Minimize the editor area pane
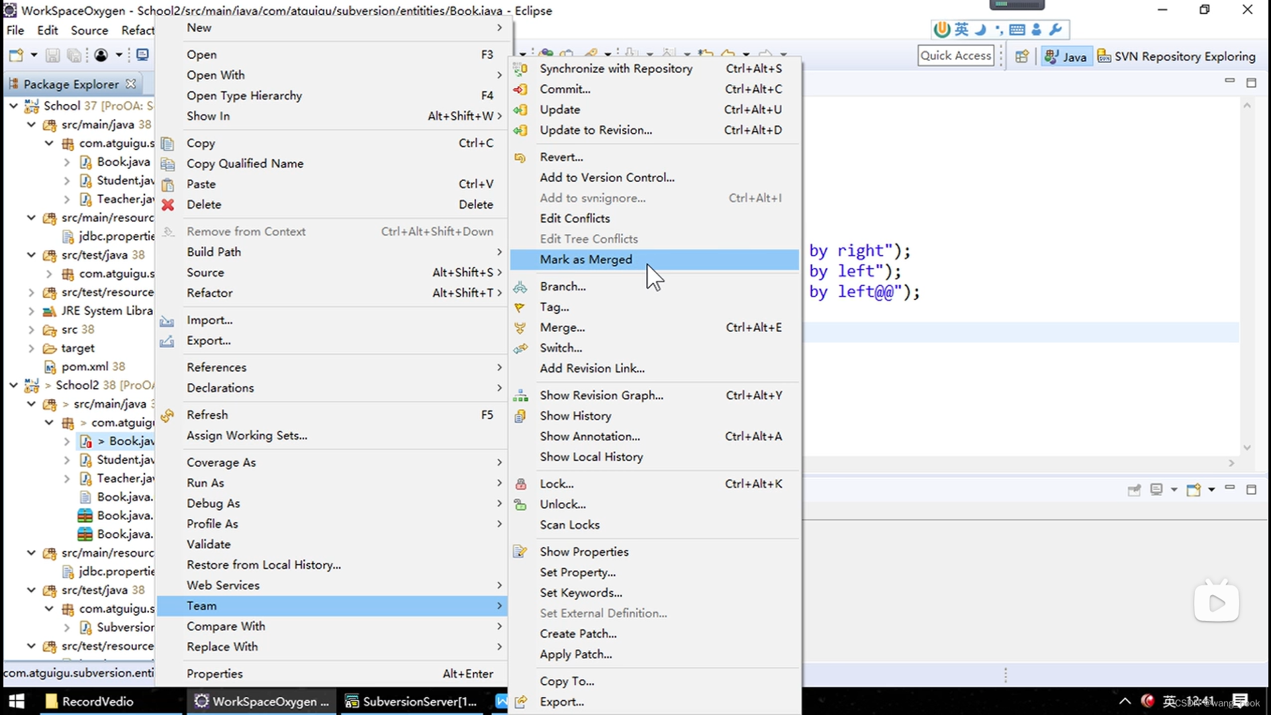Viewport: 1271px width, 715px height. tap(1229, 81)
